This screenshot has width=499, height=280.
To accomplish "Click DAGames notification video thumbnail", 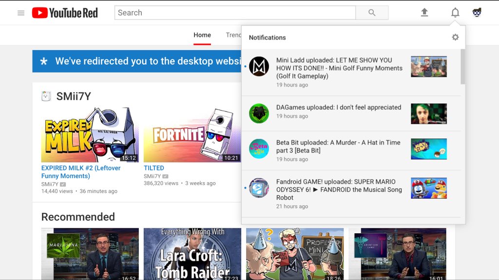I will coord(429,113).
